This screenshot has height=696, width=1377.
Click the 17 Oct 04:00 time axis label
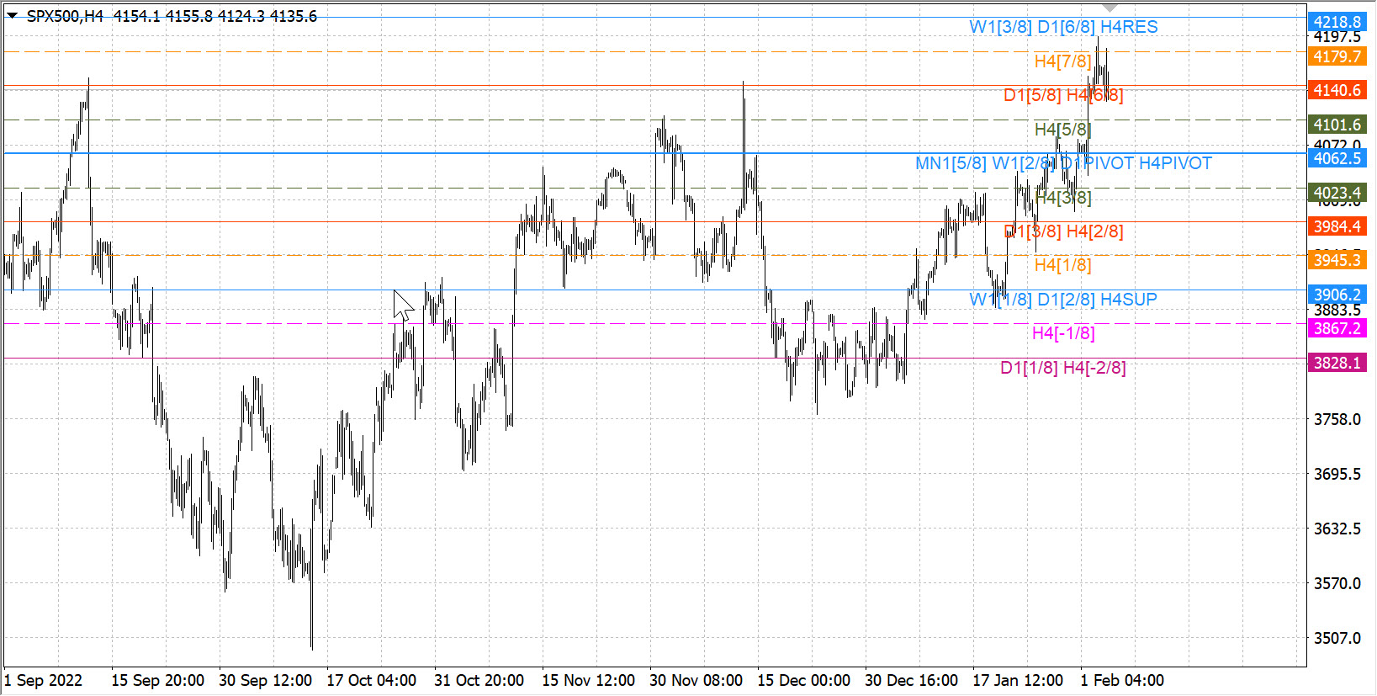[371, 680]
